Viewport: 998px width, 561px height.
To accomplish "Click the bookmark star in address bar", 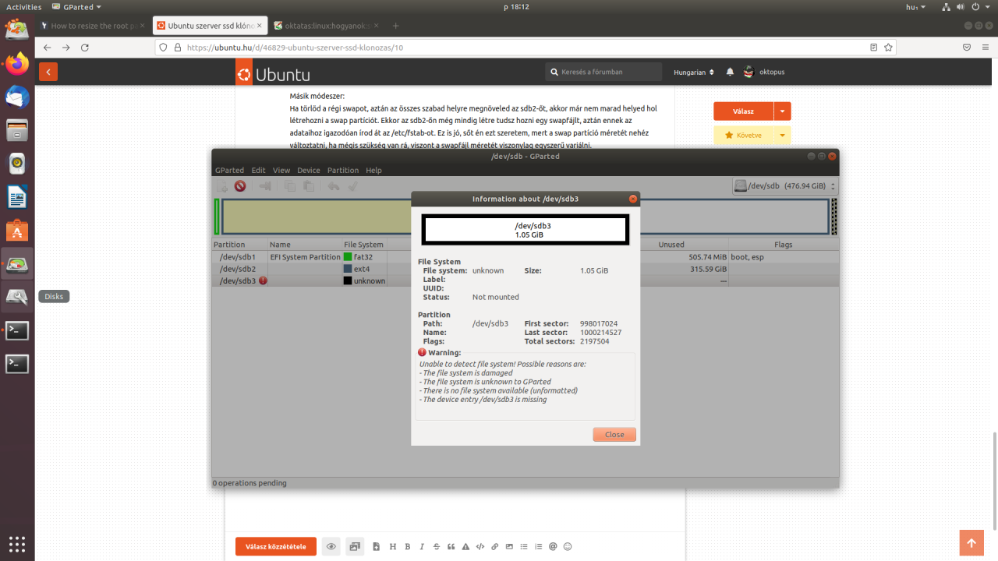I will [888, 48].
